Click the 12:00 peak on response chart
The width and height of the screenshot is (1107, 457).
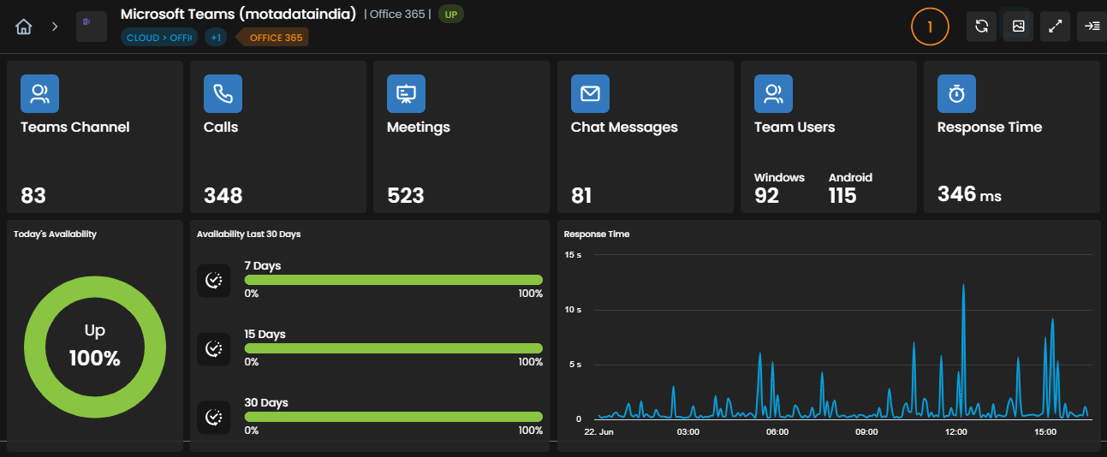(963, 286)
